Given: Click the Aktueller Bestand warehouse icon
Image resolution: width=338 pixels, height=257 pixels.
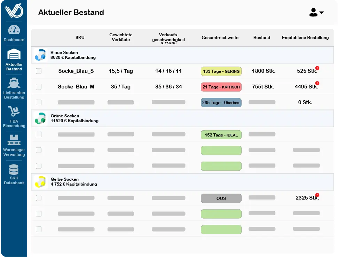Looking at the screenshot, I should (14, 54).
